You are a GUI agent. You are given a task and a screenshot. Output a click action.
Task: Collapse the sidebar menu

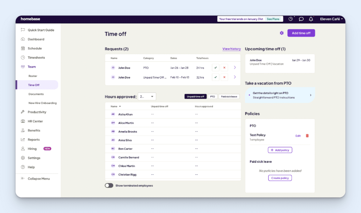36,178
